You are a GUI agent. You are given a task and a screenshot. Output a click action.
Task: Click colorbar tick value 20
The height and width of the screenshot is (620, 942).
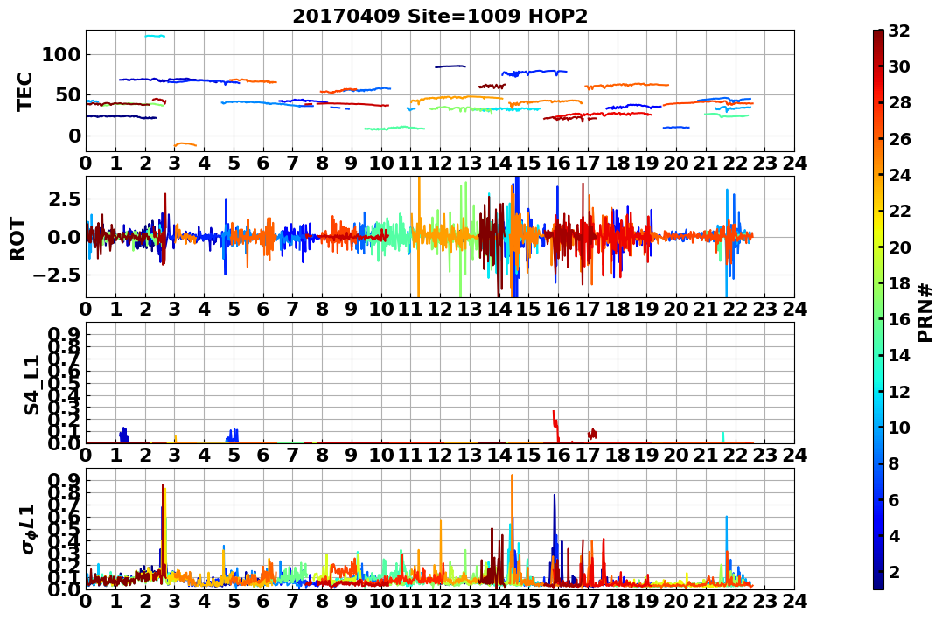(x=899, y=247)
